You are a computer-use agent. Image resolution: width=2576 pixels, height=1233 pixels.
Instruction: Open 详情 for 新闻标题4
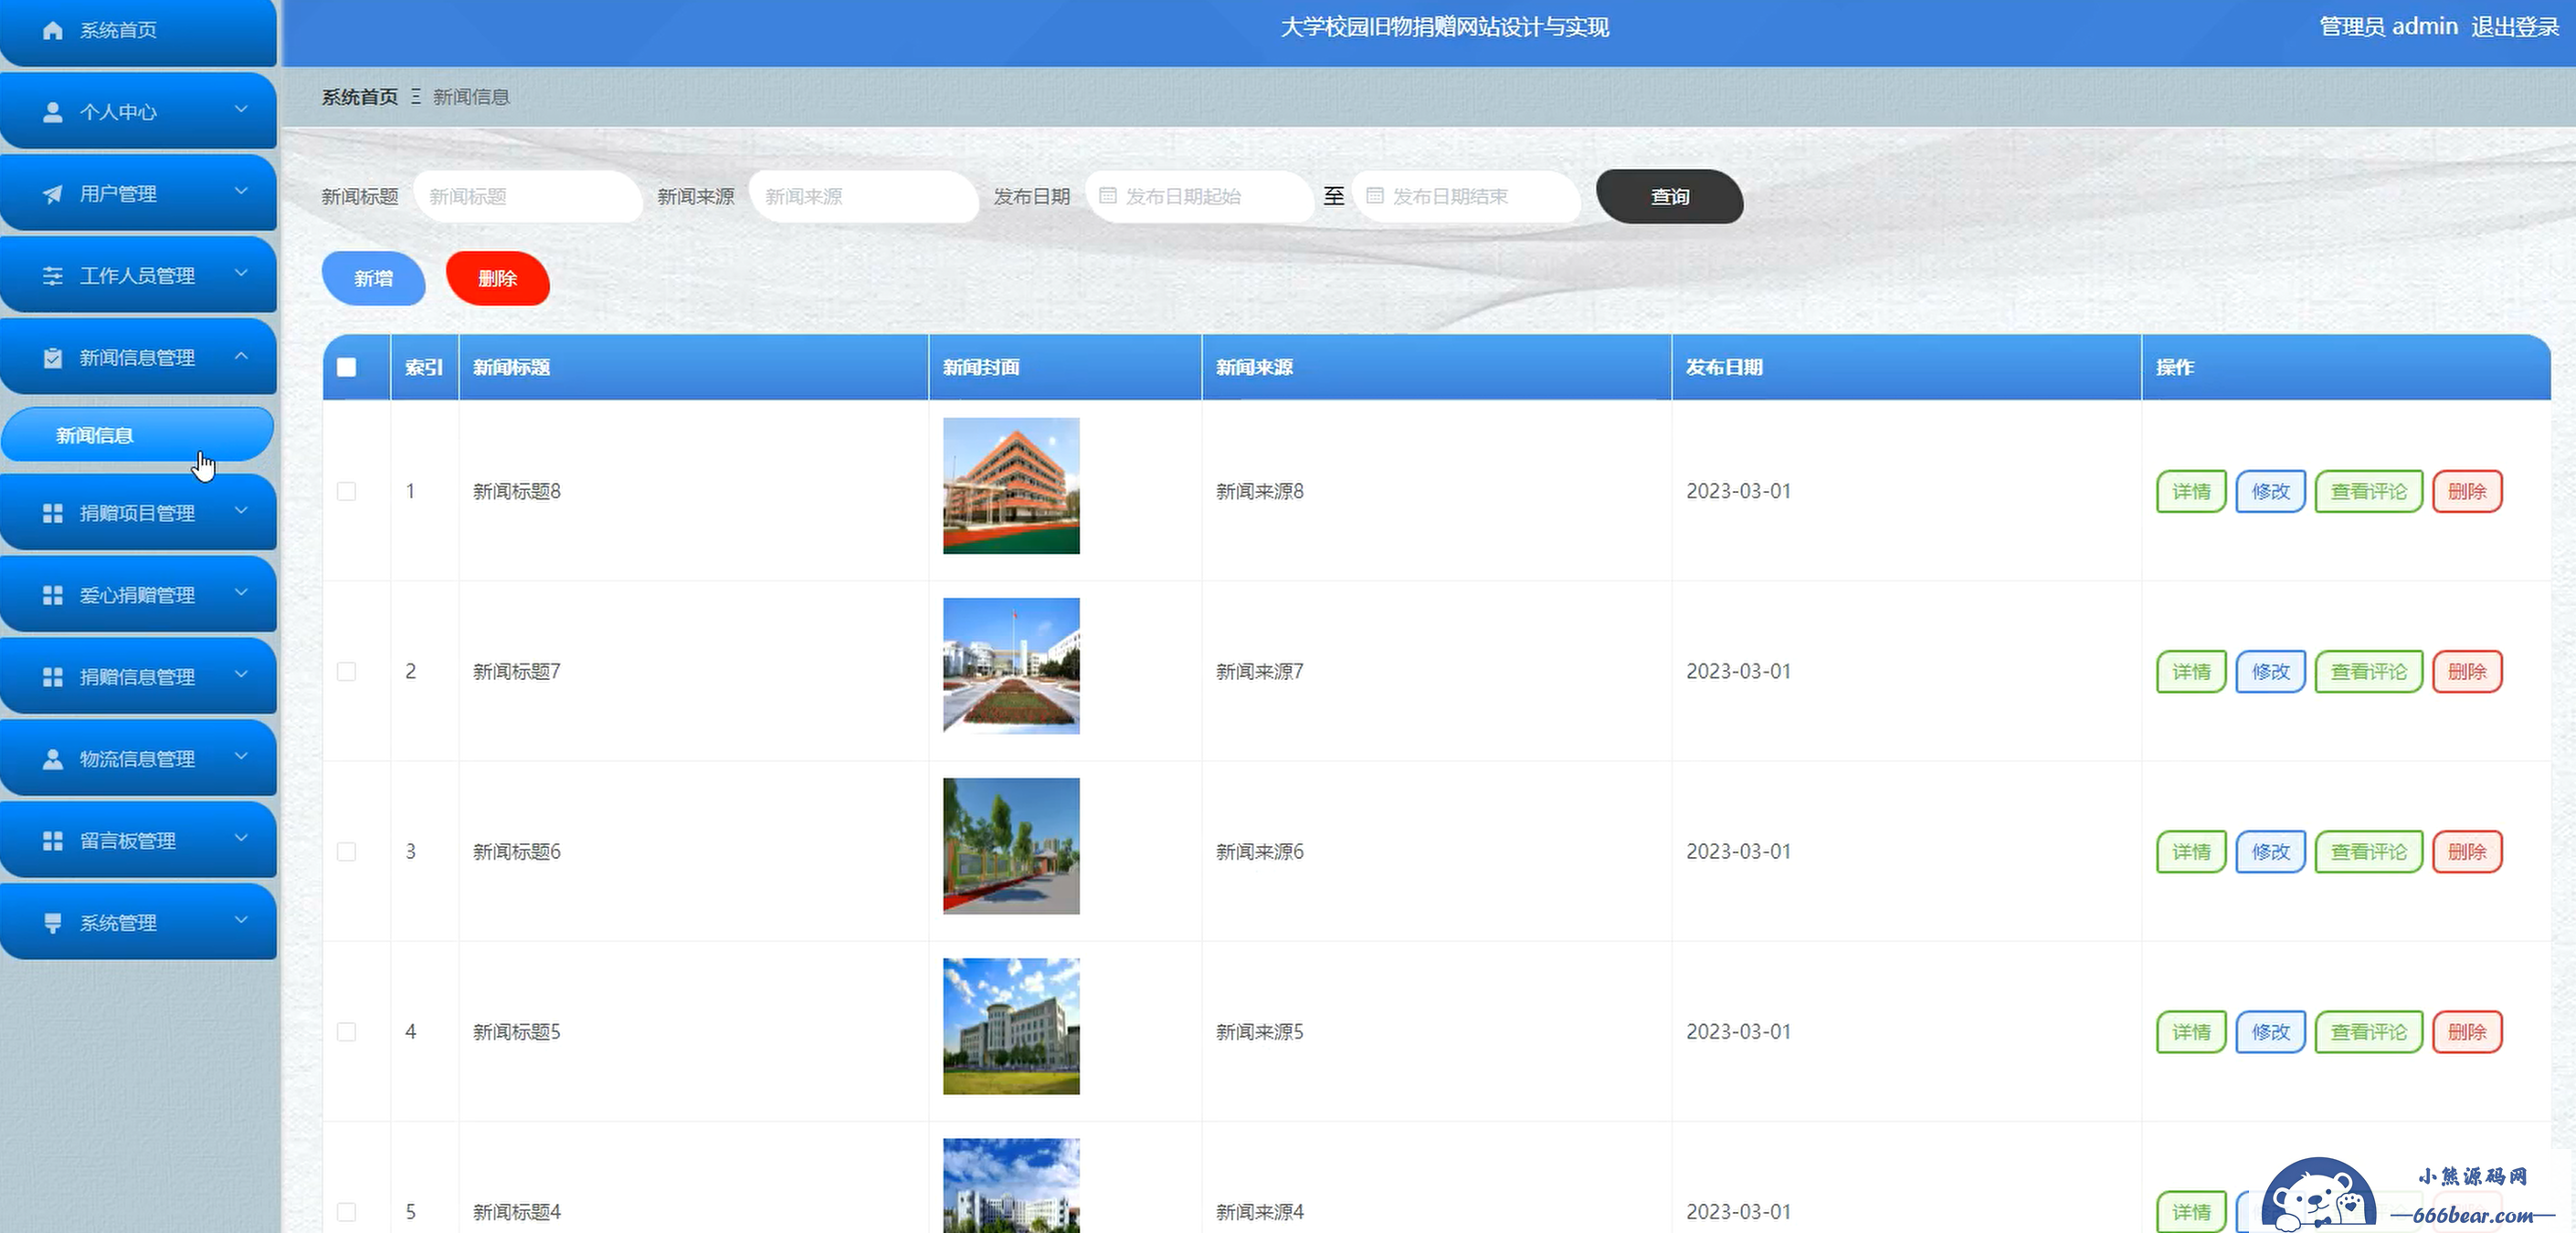click(2191, 1212)
